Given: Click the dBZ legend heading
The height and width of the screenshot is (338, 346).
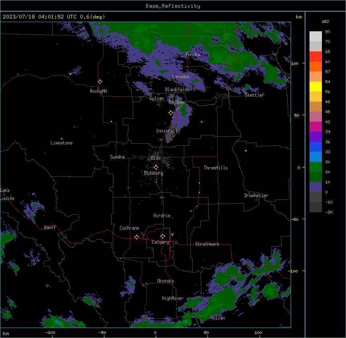Looking at the screenshot, I should [x=325, y=22].
